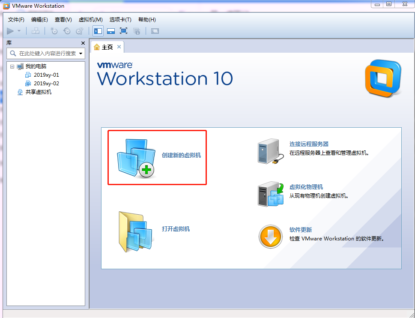Click the Send Ctrl+Alt+Del toolbar icon
This screenshot has width=415, height=318.
coord(36,31)
